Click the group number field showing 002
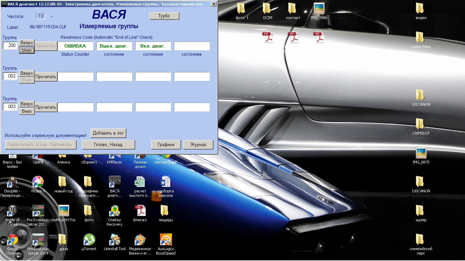The image size is (465, 261). point(10,76)
